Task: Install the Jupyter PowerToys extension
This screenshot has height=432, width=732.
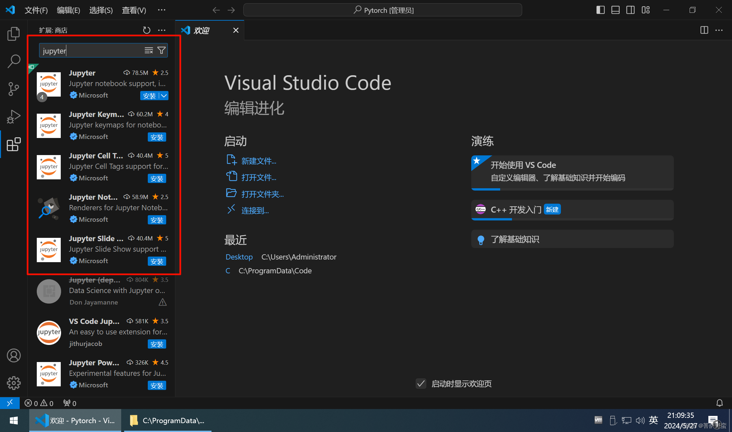Action: tap(157, 385)
